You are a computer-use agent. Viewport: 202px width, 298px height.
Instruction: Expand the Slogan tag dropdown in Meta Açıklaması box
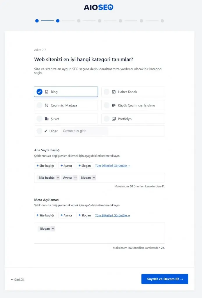point(53,229)
